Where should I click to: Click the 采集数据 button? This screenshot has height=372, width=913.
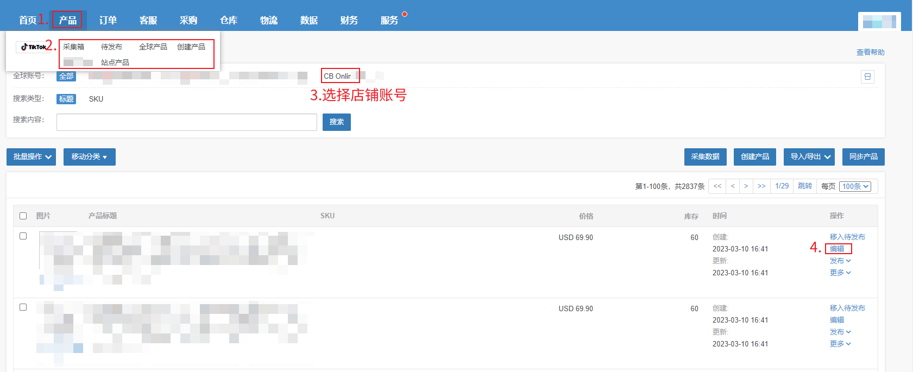(x=705, y=157)
